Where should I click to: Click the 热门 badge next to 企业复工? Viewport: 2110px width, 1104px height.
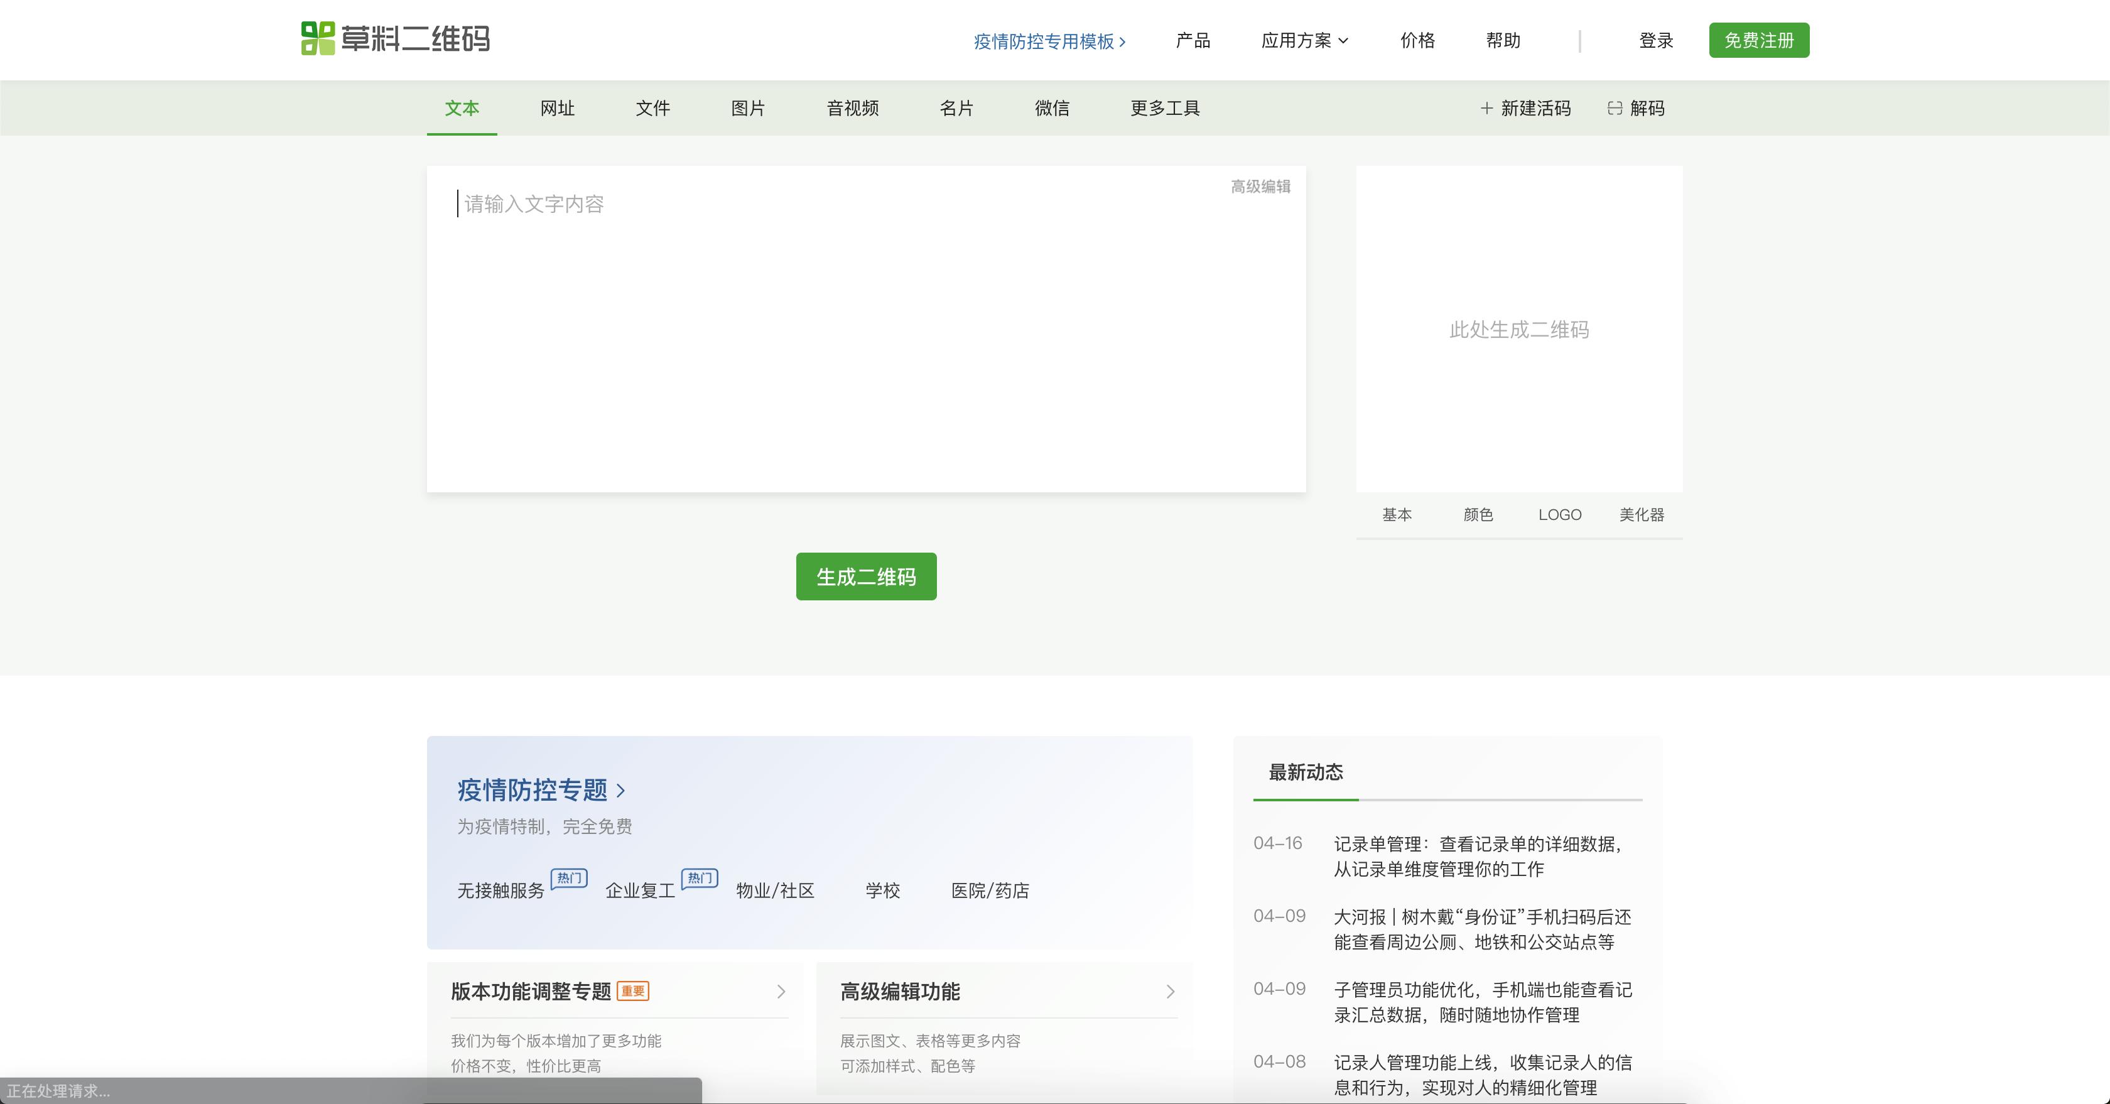700,877
